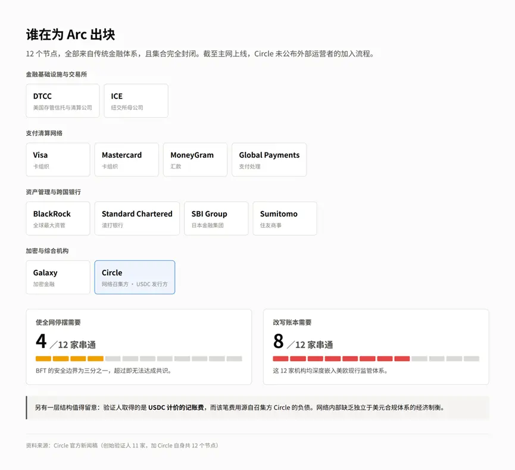This screenshot has height=470, width=515.
Task: Click the text "BFT 的安全边界为三分之一" note
Action: [104, 371]
